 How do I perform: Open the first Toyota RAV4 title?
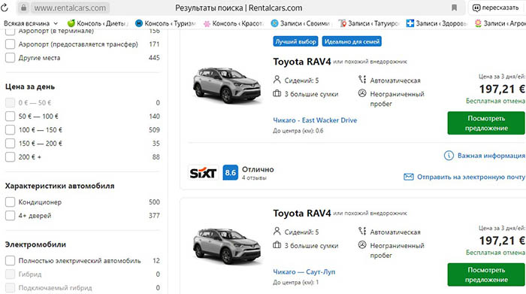[x=301, y=62]
